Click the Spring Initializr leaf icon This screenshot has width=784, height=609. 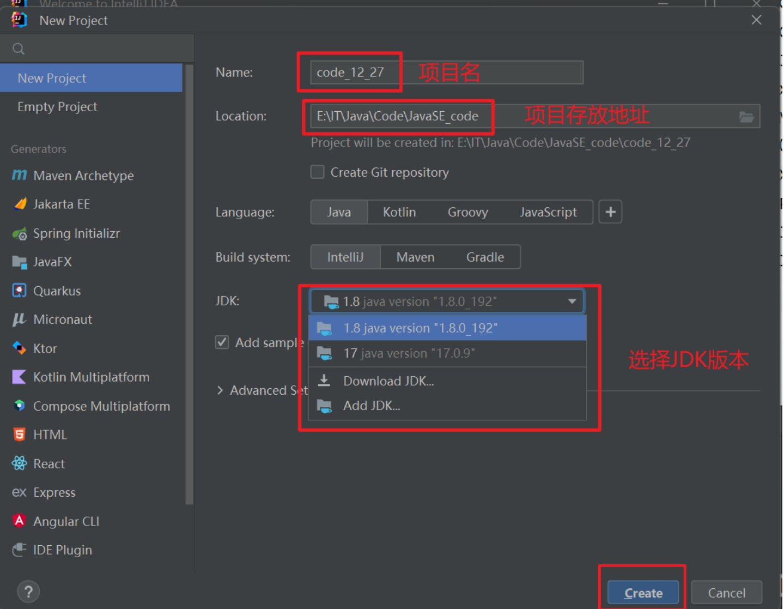click(20, 233)
